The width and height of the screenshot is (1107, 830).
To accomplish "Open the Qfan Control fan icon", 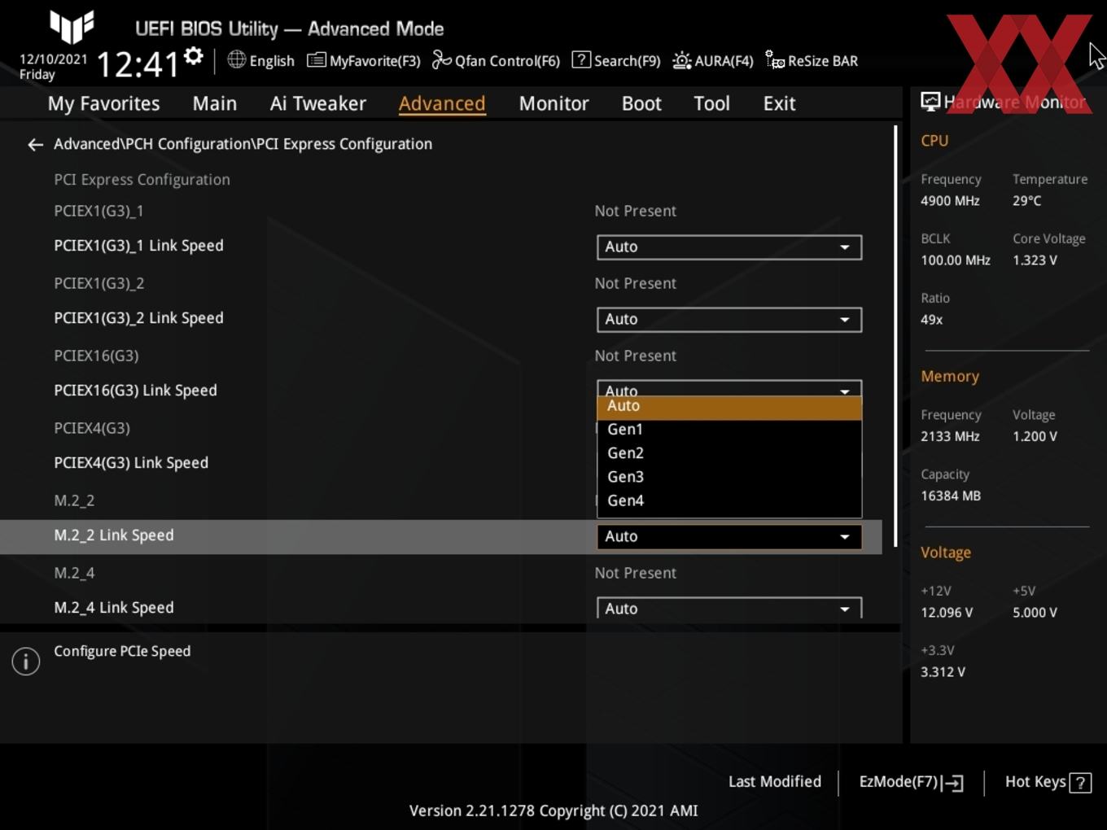I will pyautogui.click(x=441, y=60).
